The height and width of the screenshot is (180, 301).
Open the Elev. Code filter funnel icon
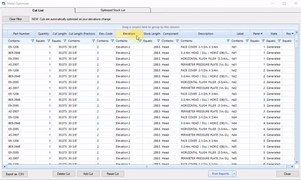coord(112,41)
